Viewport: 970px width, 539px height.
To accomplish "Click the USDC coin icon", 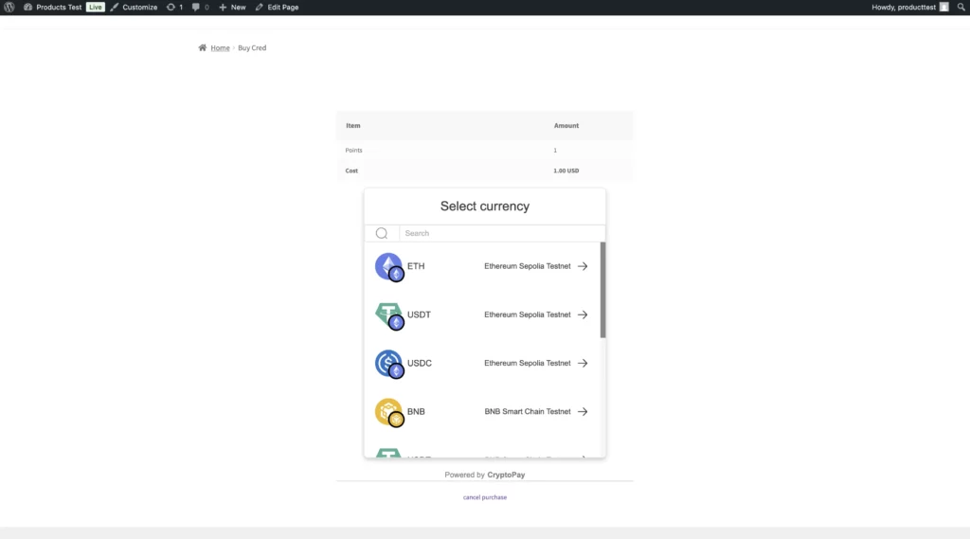I will pos(388,363).
